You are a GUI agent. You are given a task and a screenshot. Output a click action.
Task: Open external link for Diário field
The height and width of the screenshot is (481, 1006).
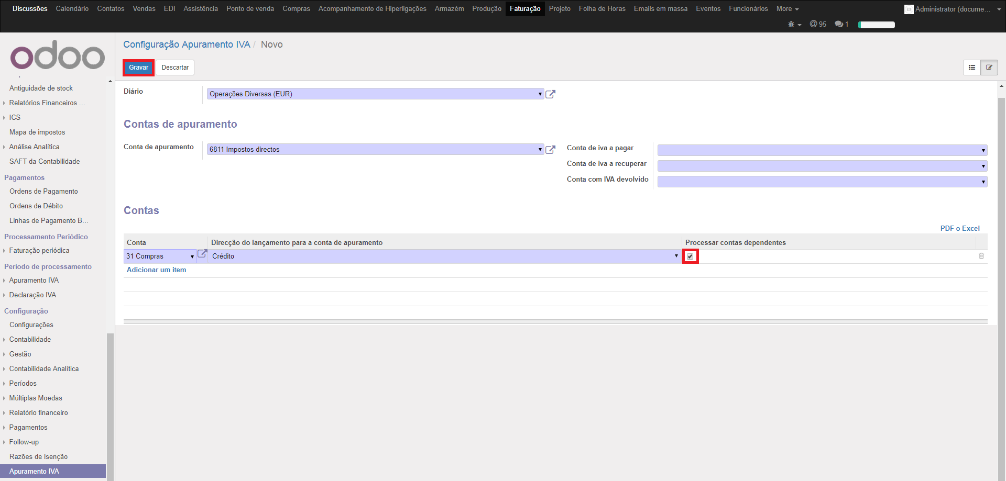coord(550,94)
